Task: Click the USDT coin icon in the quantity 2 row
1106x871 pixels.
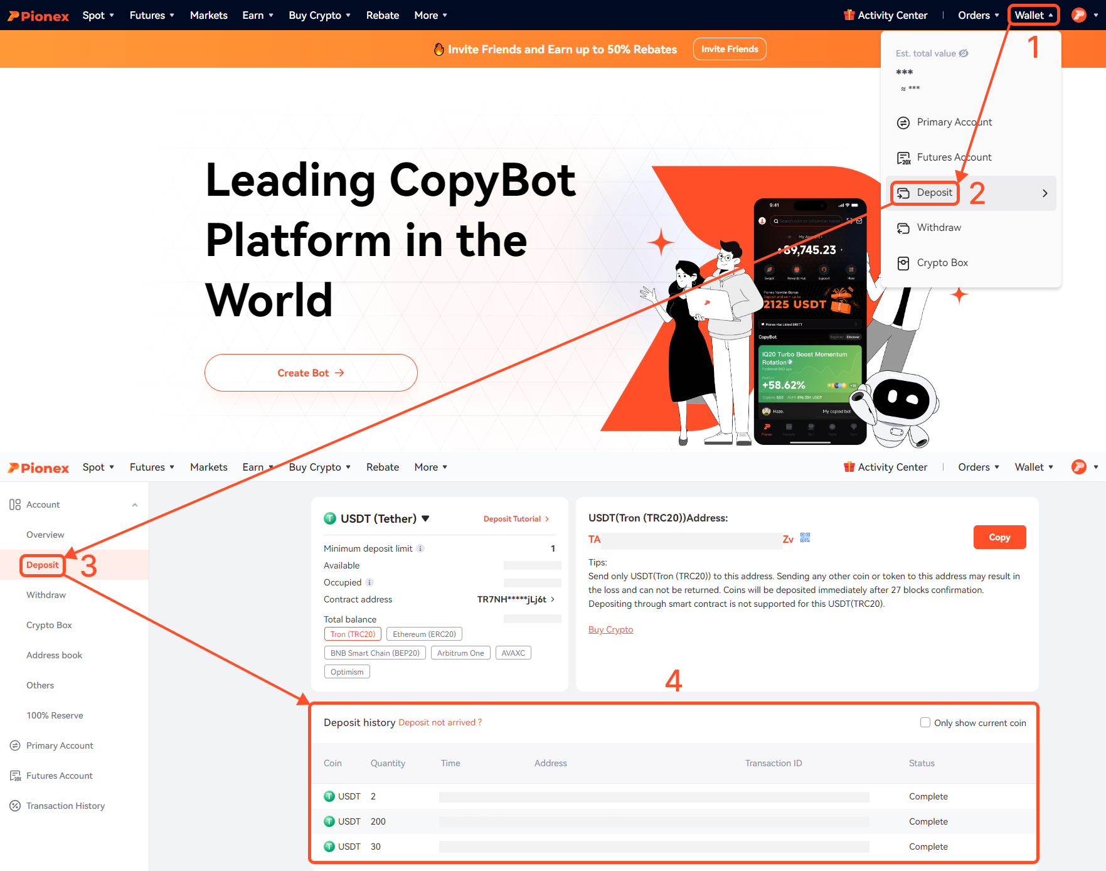Action: (x=329, y=796)
